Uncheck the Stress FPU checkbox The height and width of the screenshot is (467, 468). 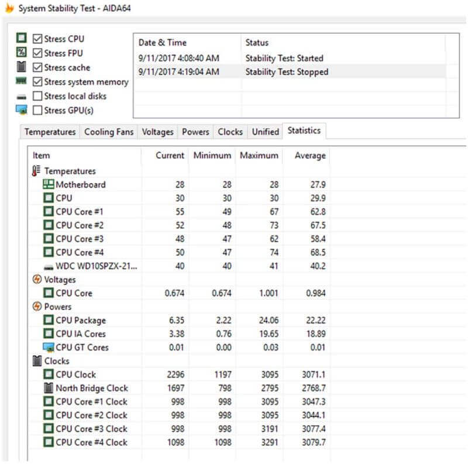tap(37, 53)
